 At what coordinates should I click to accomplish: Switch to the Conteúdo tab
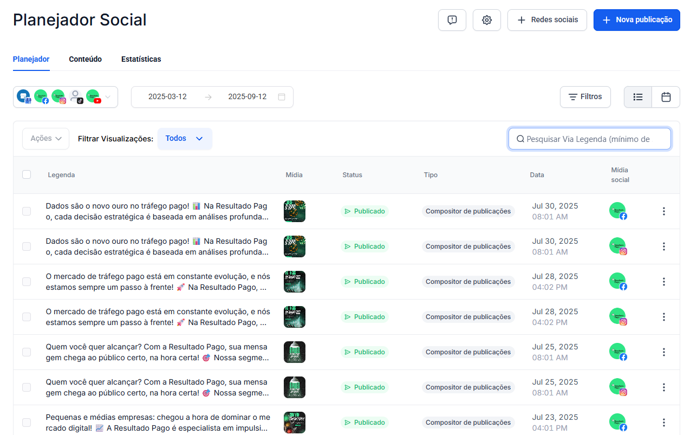pos(85,59)
